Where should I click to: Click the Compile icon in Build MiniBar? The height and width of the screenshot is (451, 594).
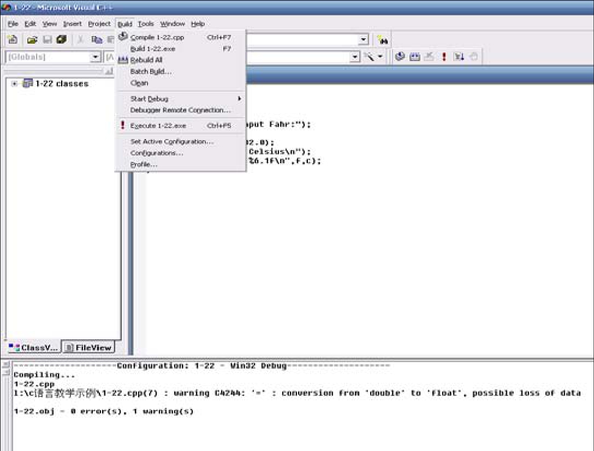click(x=400, y=57)
